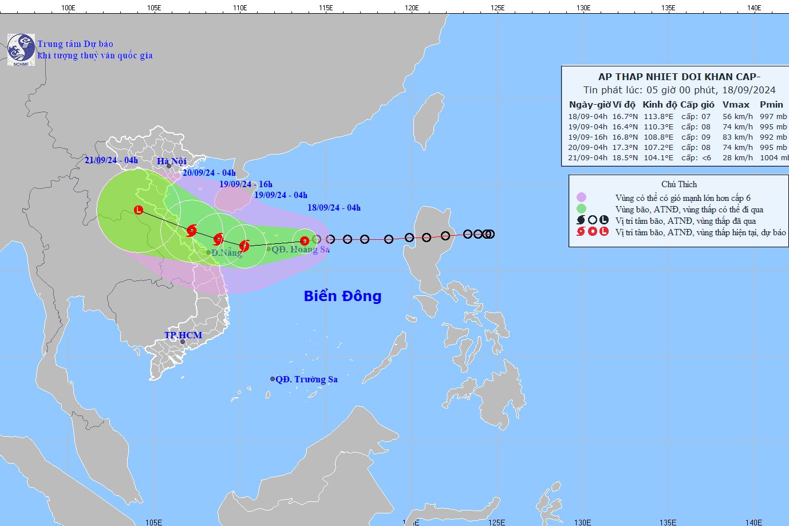Click the 'Trung tâm Dự báo' heading text

[76, 44]
